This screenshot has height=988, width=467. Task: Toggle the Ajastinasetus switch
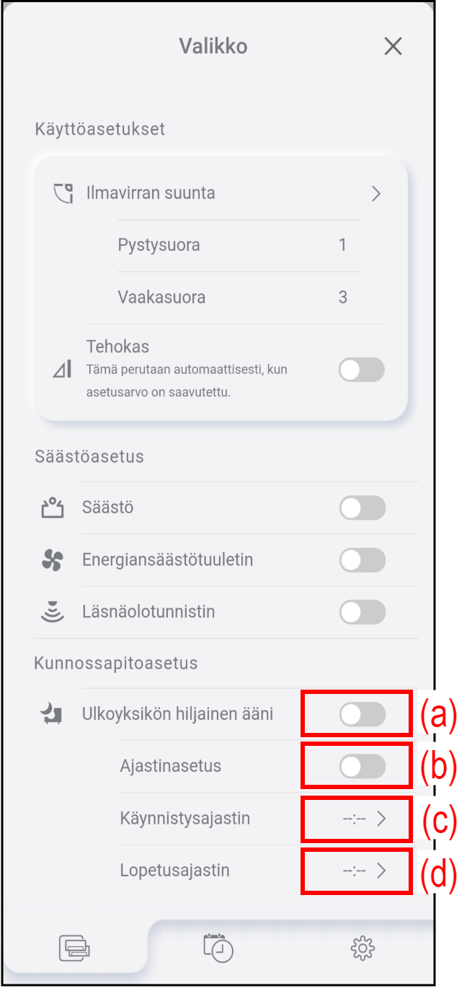(363, 767)
